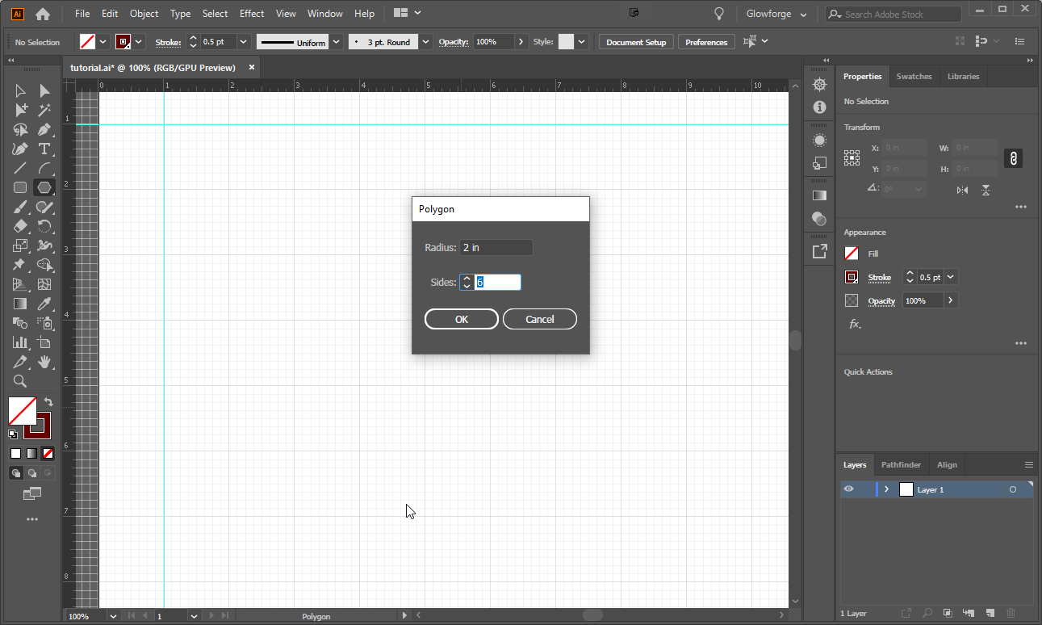Viewport: 1042px width, 625px height.
Task: Search Adobe Stock field
Action: click(893, 15)
